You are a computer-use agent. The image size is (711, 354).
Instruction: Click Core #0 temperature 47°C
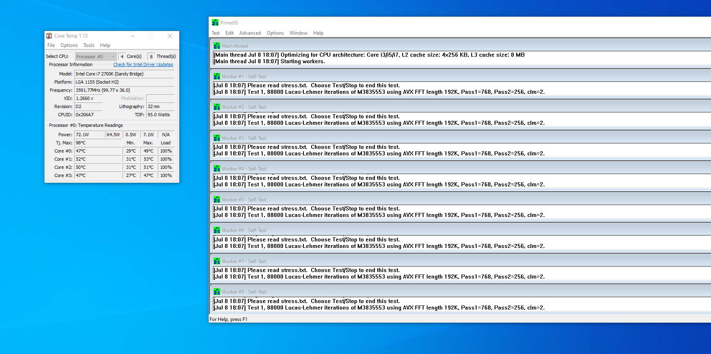pos(98,151)
